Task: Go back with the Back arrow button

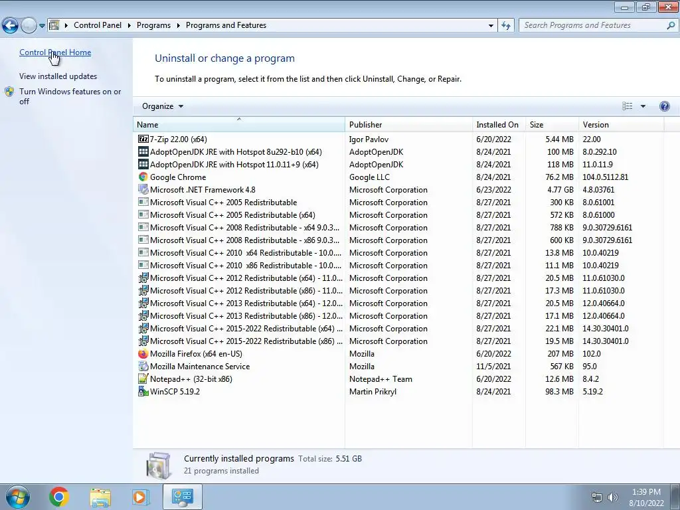Action: (10, 26)
